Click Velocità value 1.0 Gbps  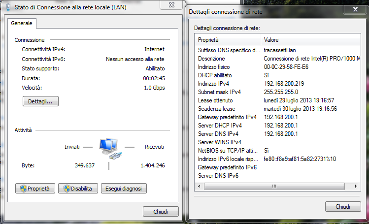pyautogui.click(x=154, y=88)
